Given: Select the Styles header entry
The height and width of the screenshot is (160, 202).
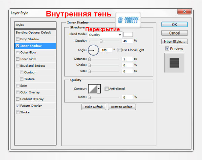Looking at the screenshot, I should click(35, 25).
